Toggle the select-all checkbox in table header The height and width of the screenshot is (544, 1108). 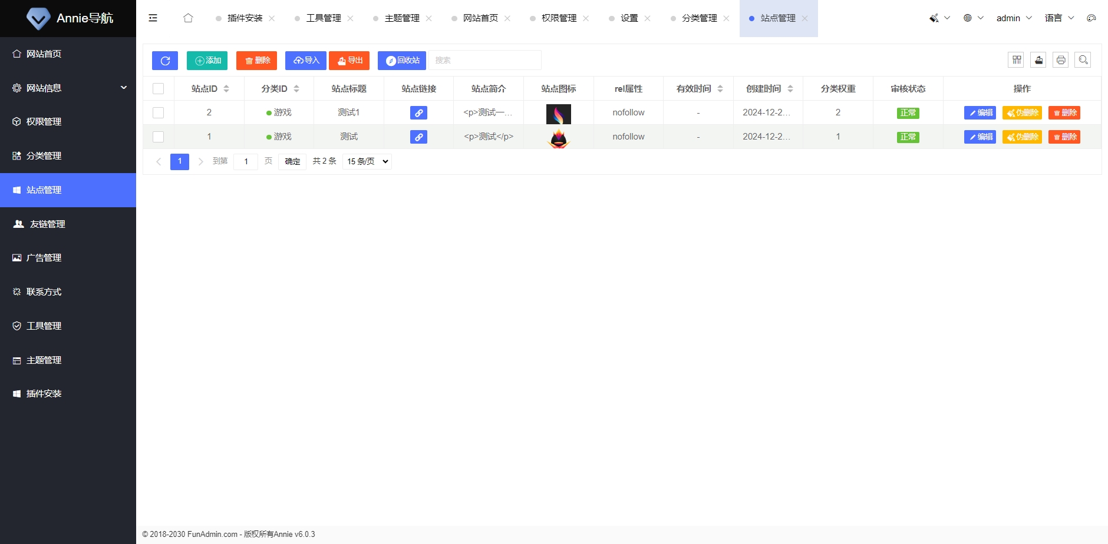click(158, 88)
